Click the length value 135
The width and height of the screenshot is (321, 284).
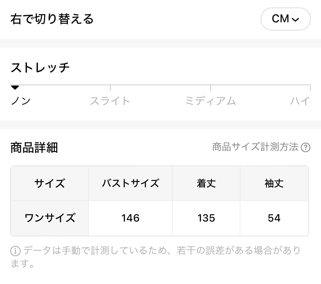[206, 218]
